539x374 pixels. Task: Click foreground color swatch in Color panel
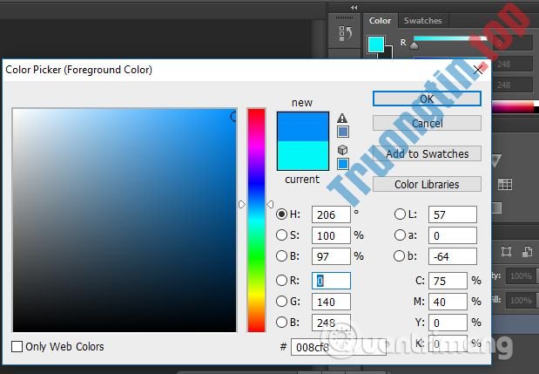click(375, 44)
